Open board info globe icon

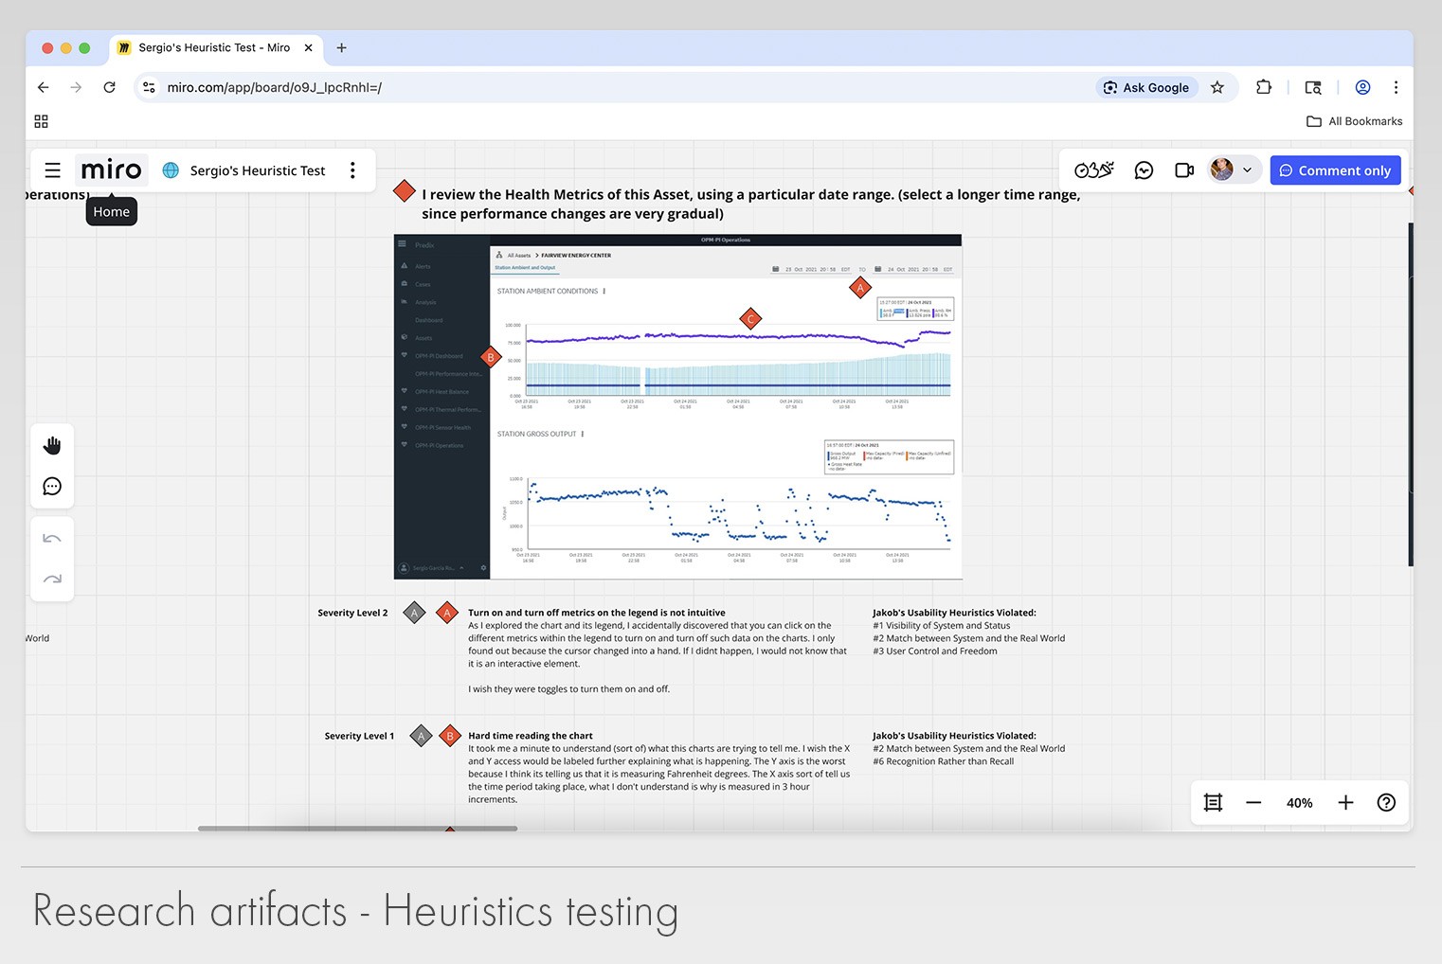coord(171,170)
